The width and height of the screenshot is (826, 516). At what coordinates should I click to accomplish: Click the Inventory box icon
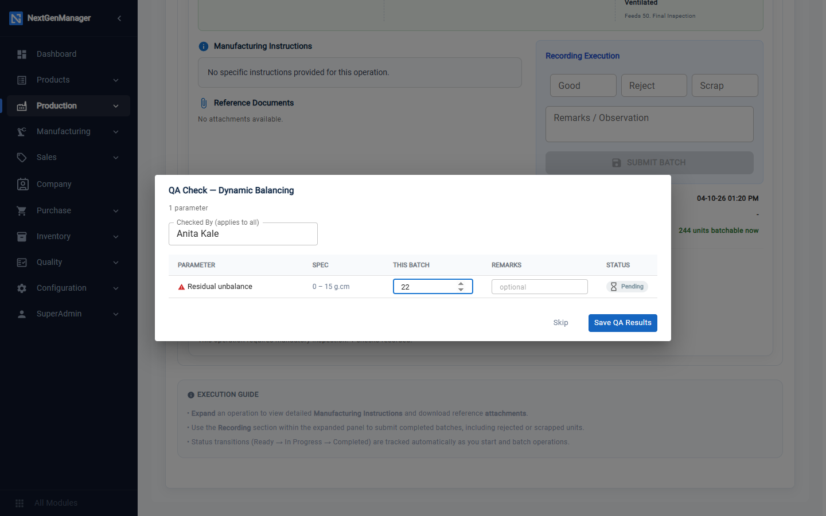(22, 237)
